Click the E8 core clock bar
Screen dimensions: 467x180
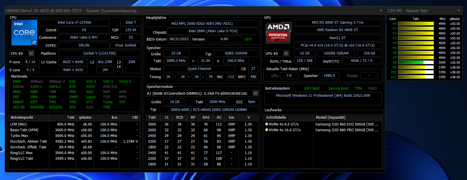click(x=416, y=62)
